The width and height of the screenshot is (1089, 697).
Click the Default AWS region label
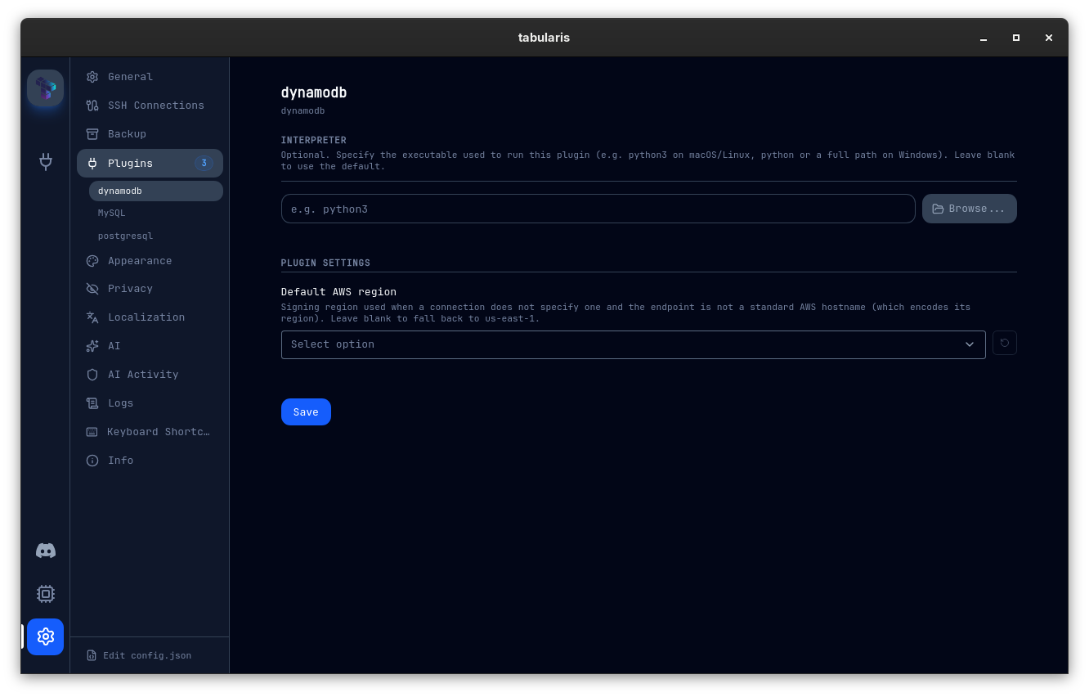338,292
